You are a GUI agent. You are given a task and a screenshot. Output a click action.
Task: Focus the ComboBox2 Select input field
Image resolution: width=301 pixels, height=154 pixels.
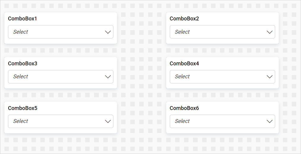click(182, 32)
